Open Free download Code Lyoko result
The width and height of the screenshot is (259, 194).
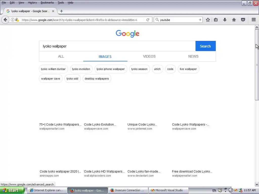pos(192,172)
